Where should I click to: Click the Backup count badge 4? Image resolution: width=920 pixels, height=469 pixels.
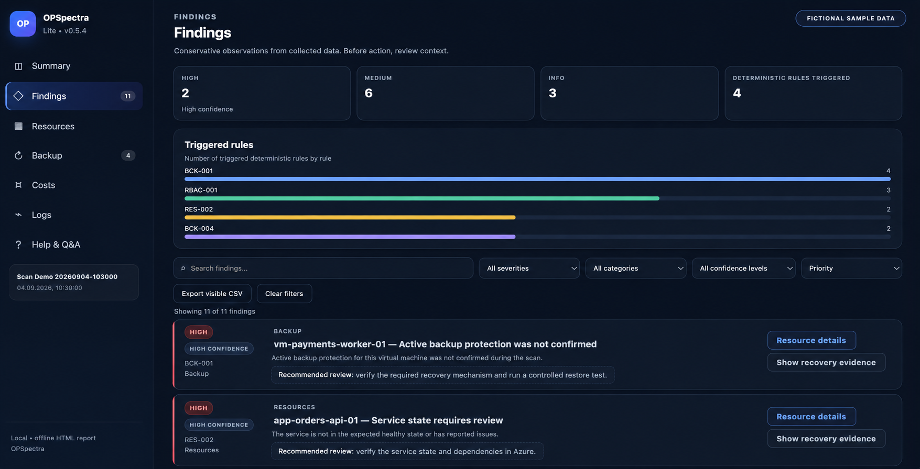coord(128,155)
